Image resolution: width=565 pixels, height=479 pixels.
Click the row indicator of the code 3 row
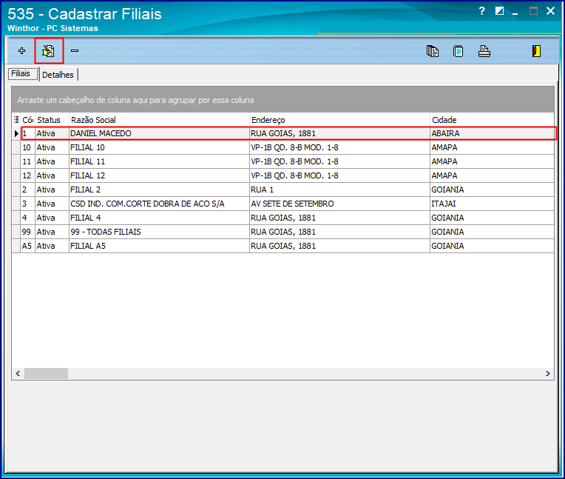pyautogui.click(x=16, y=204)
